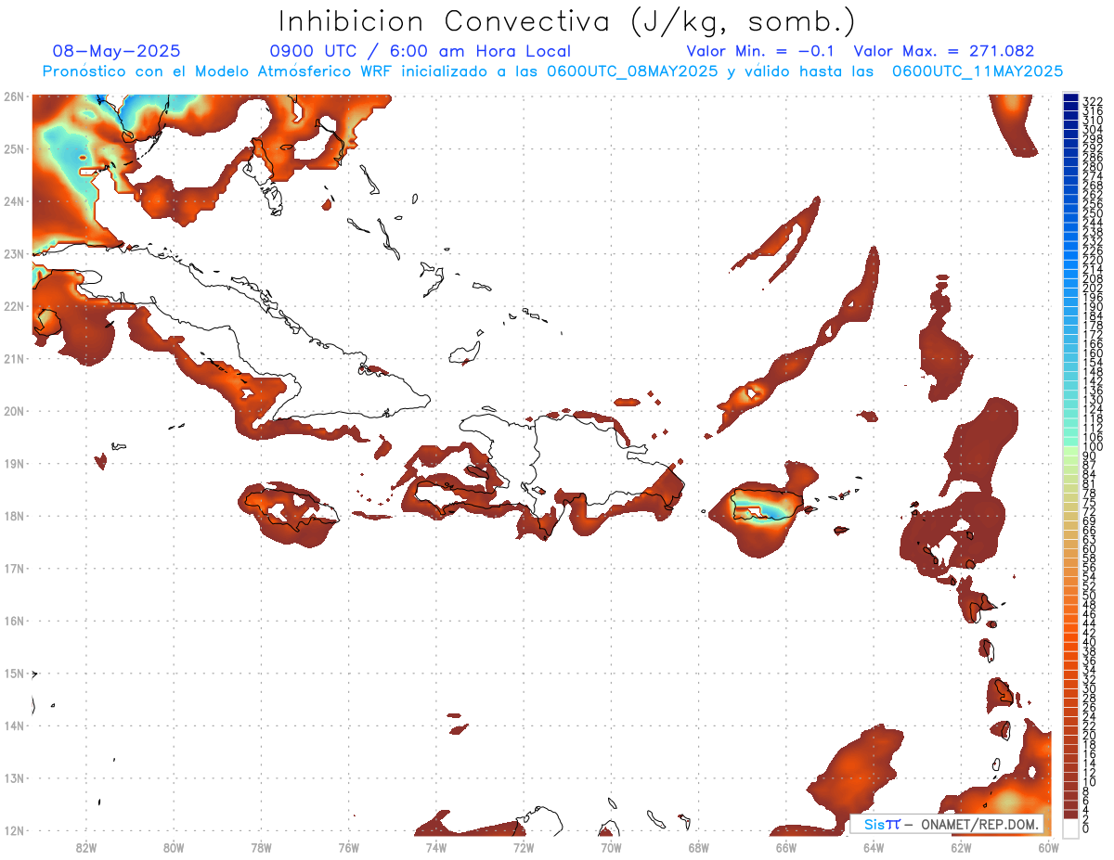Click the colorbar label 40

(1090, 642)
